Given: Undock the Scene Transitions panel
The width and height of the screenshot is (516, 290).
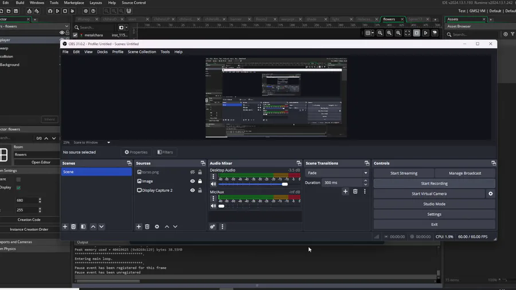Looking at the screenshot, I should (x=367, y=163).
